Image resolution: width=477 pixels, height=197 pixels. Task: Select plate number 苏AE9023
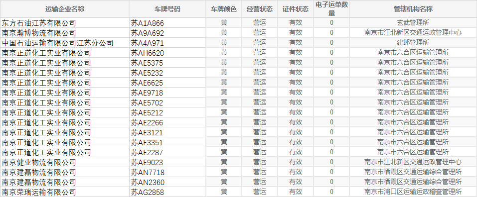tap(167, 162)
